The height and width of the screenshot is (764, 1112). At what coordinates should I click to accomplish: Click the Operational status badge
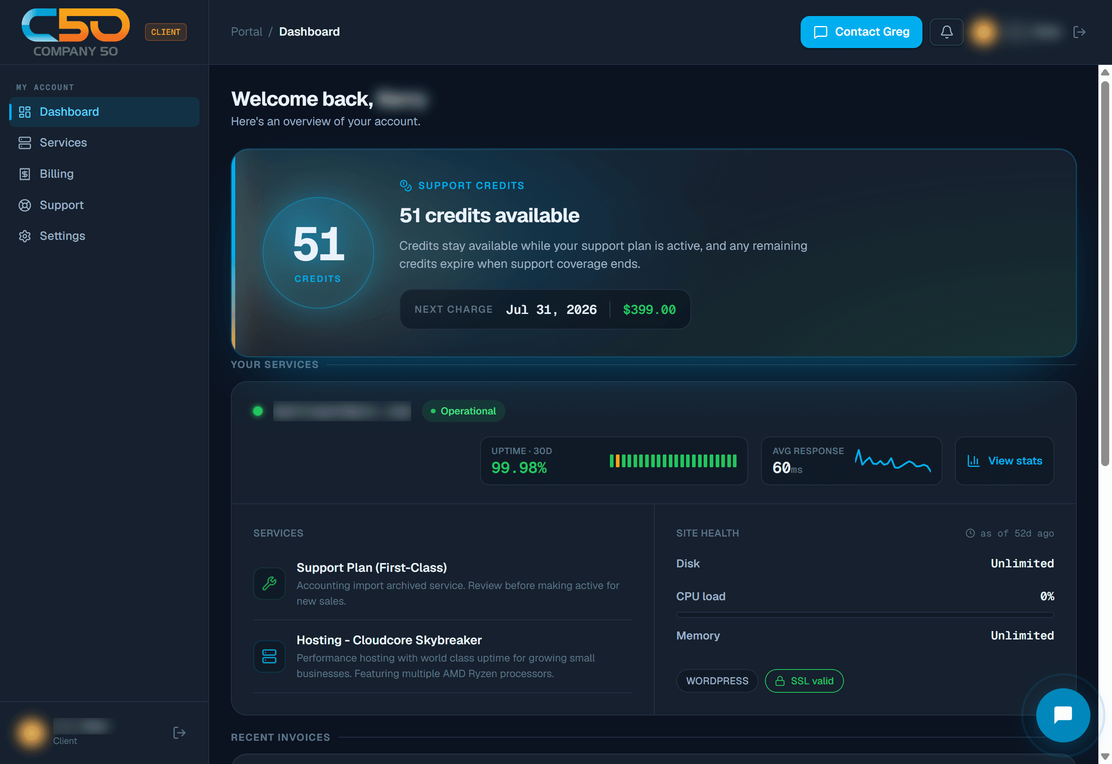click(x=463, y=411)
